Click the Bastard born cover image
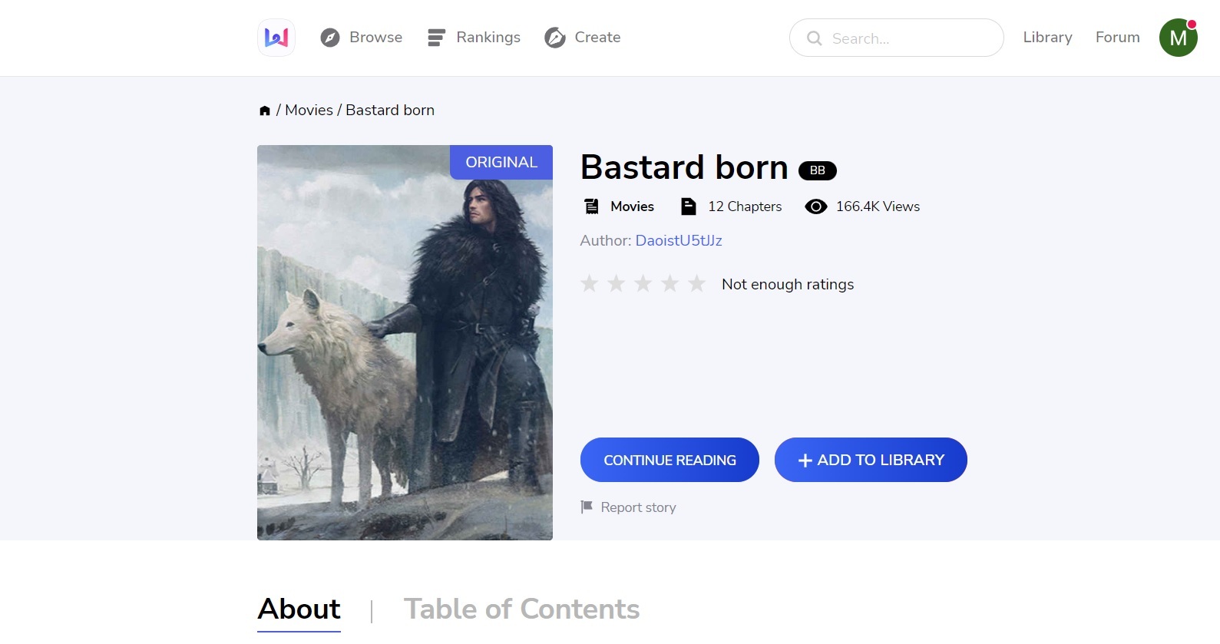This screenshot has height=644, width=1220. point(405,342)
